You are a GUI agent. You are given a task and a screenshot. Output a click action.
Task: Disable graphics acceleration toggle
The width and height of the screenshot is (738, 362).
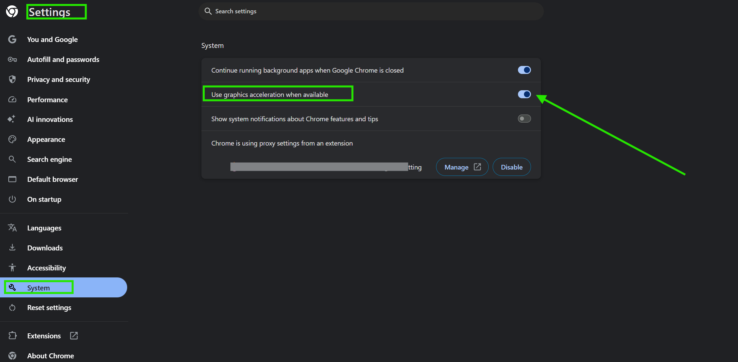tap(524, 94)
